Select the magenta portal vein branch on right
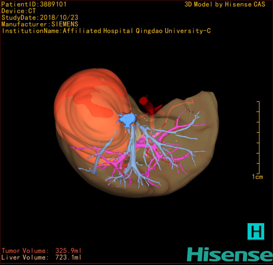 click(179, 129)
